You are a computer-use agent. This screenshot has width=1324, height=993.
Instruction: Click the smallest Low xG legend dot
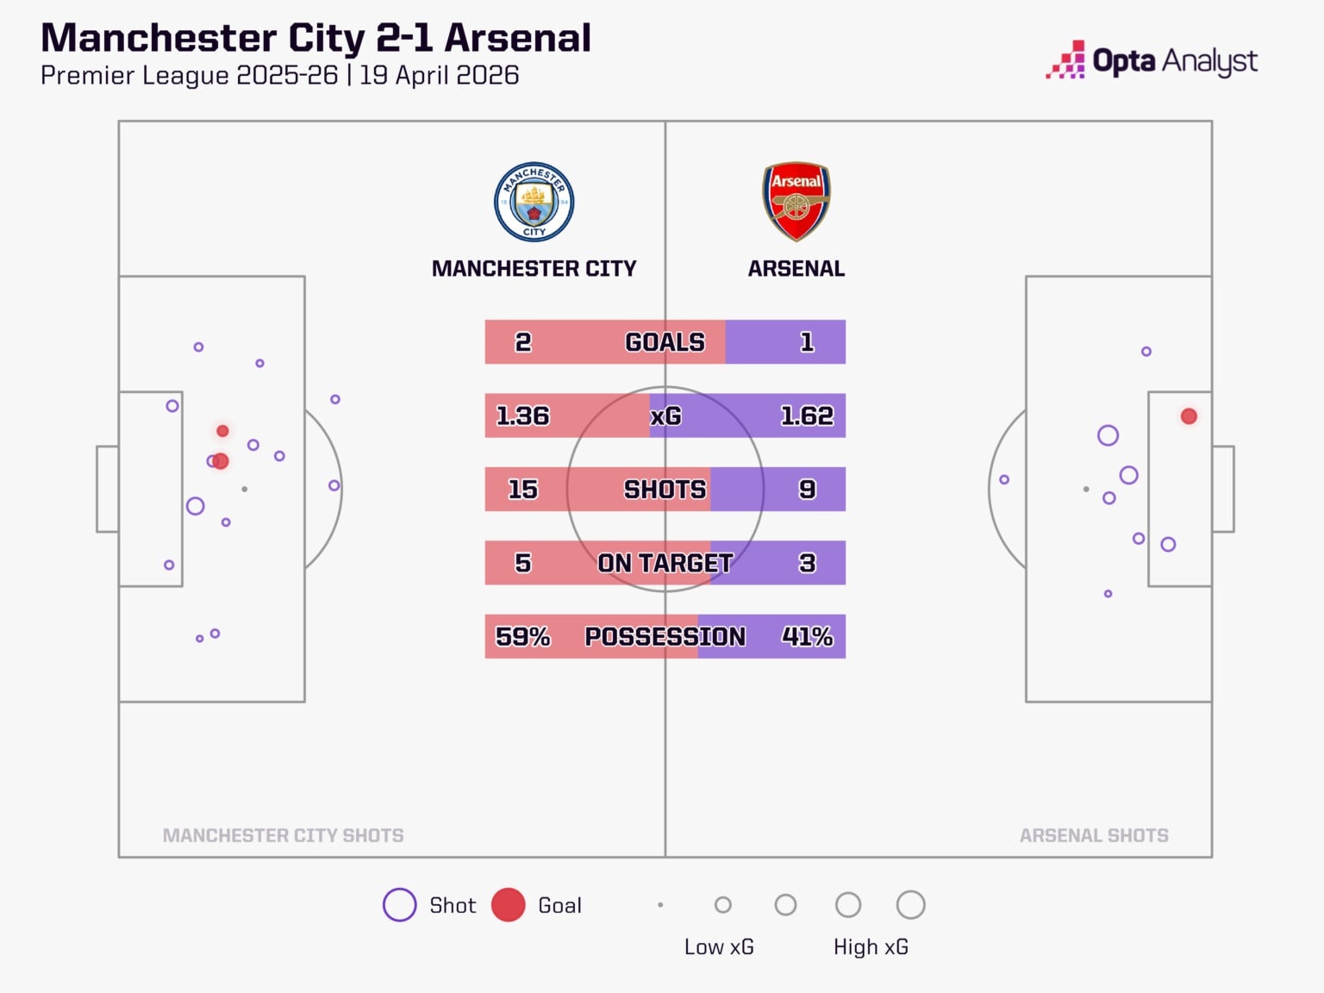(x=660, y=905)
